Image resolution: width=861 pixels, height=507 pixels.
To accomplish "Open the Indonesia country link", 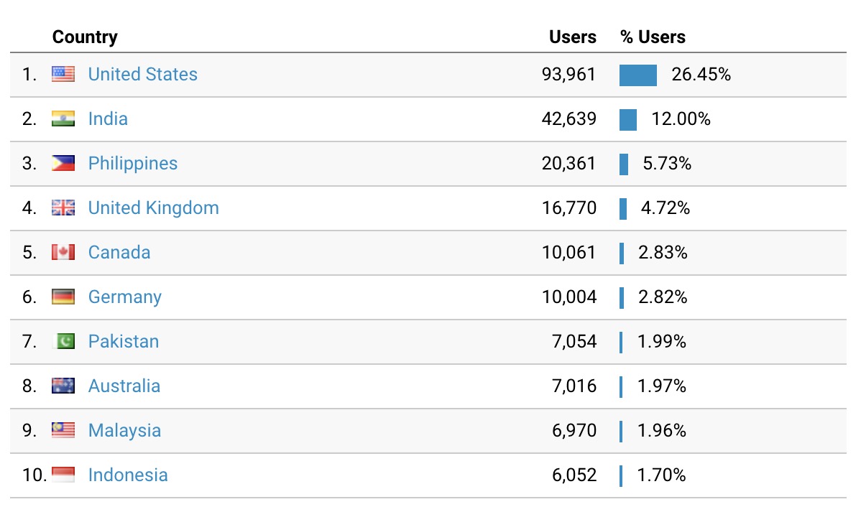I will point(128,475).
